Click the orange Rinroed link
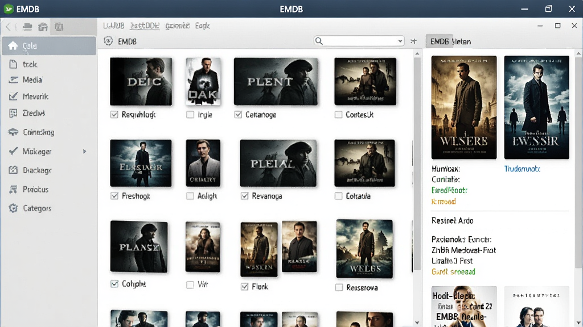 click(444, 202)
